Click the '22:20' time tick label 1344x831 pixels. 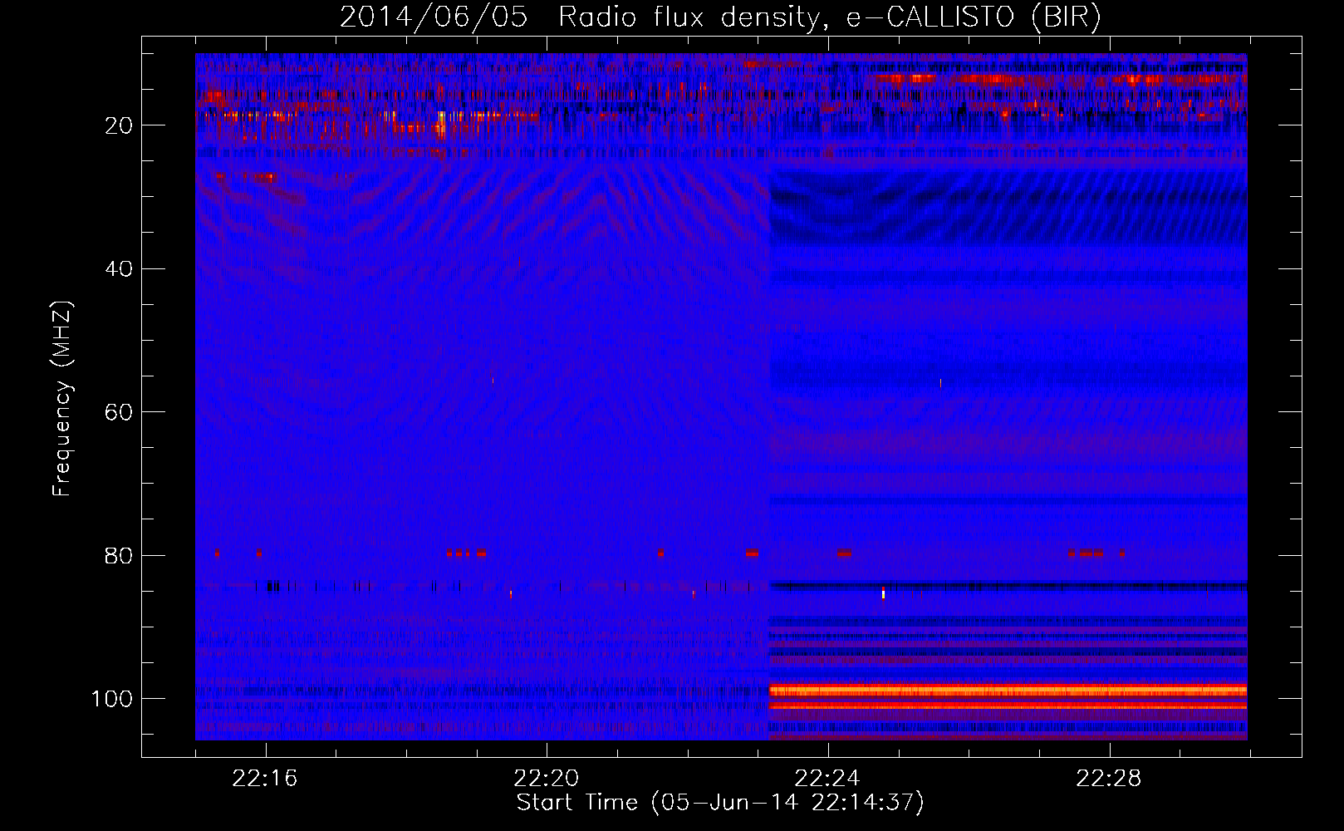tap(547, 778)
